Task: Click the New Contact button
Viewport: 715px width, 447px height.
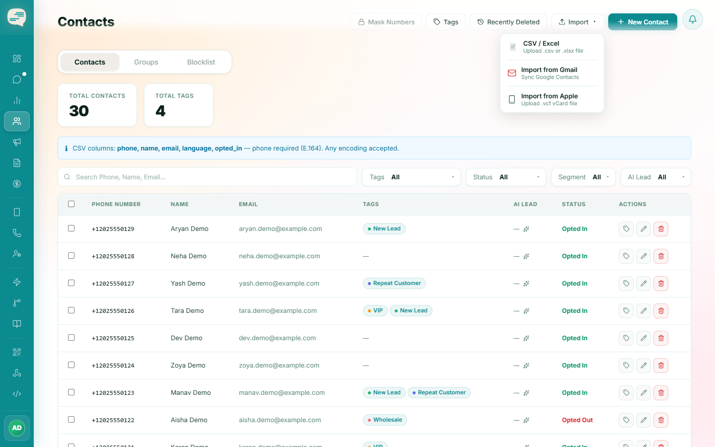Action: 643,22
